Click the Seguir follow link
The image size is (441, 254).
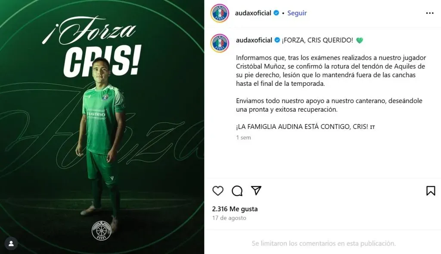pyautogui.click(x=297, y=13)
